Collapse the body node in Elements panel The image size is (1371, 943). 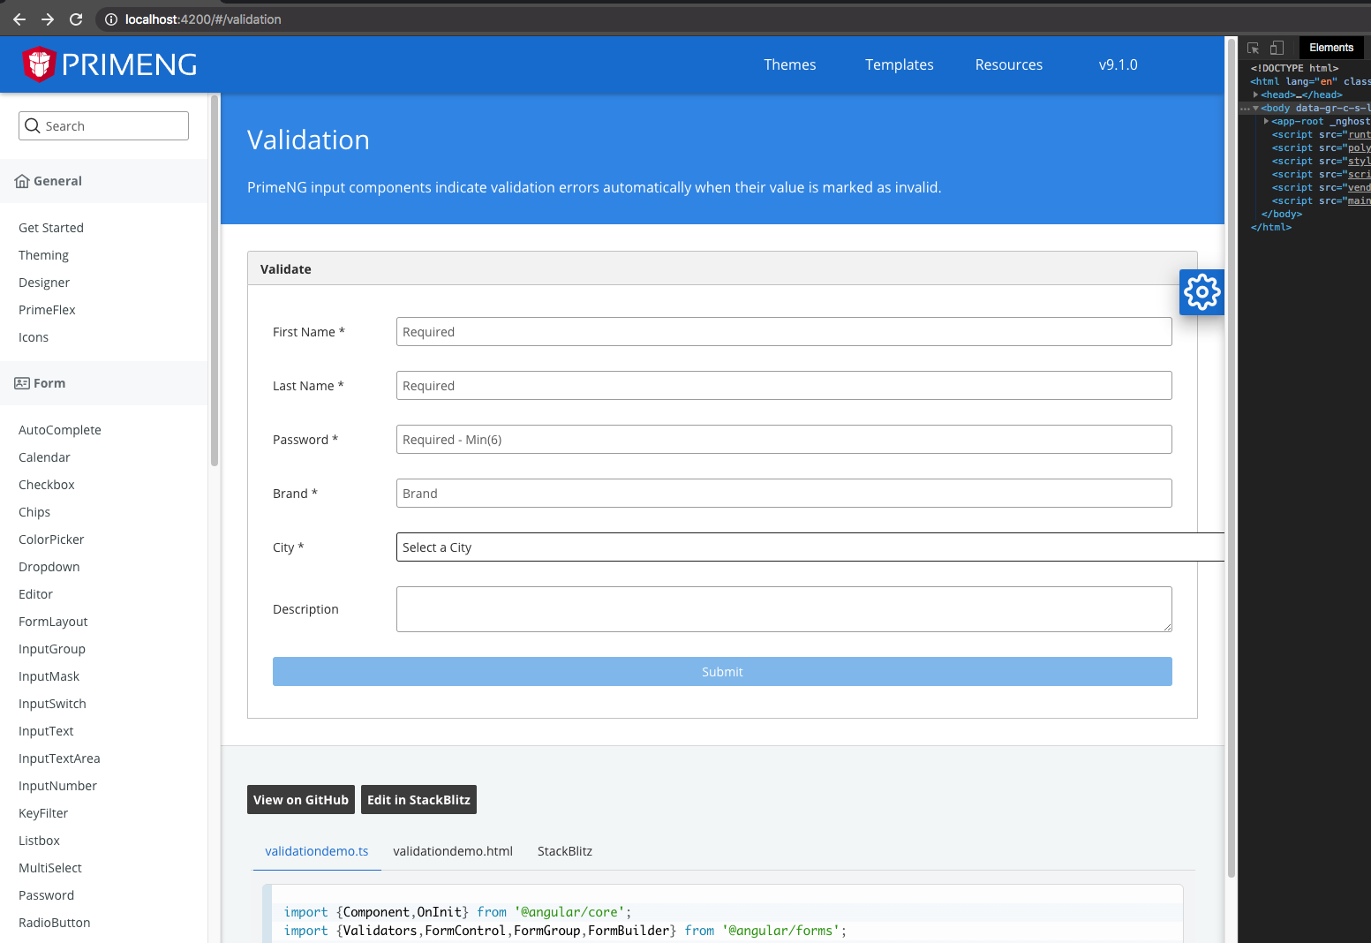click(1257, 108)
